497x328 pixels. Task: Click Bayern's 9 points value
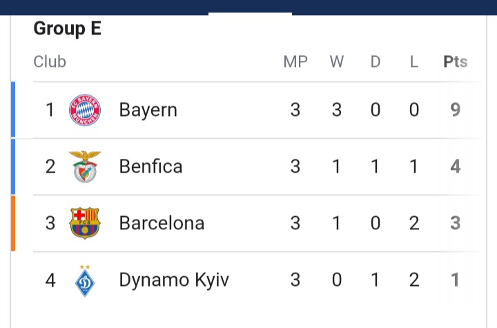[x=455, y=110]
